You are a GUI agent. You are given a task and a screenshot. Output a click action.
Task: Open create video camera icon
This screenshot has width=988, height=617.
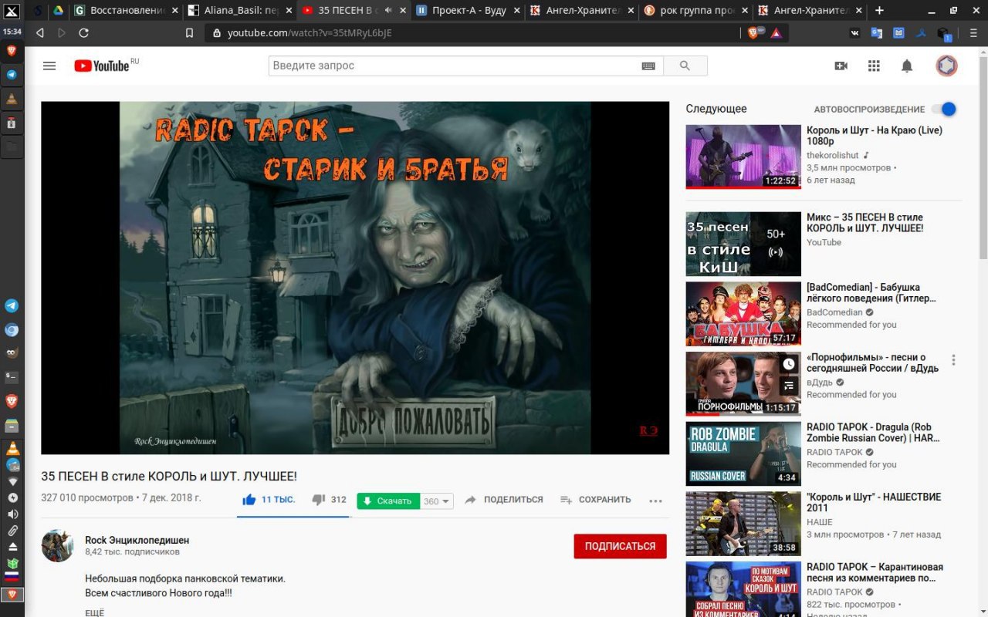(841, 66)
